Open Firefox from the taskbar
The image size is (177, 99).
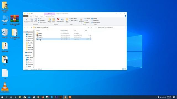[x=43, y=97]
